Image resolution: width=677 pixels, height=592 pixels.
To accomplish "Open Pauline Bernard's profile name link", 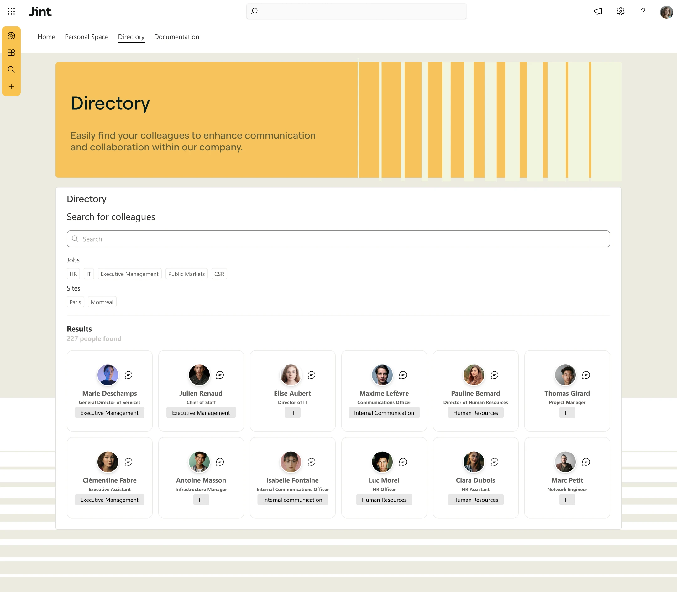I will 475,393.
